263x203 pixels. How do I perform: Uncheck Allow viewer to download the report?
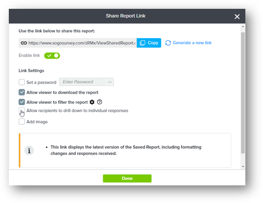22,92
